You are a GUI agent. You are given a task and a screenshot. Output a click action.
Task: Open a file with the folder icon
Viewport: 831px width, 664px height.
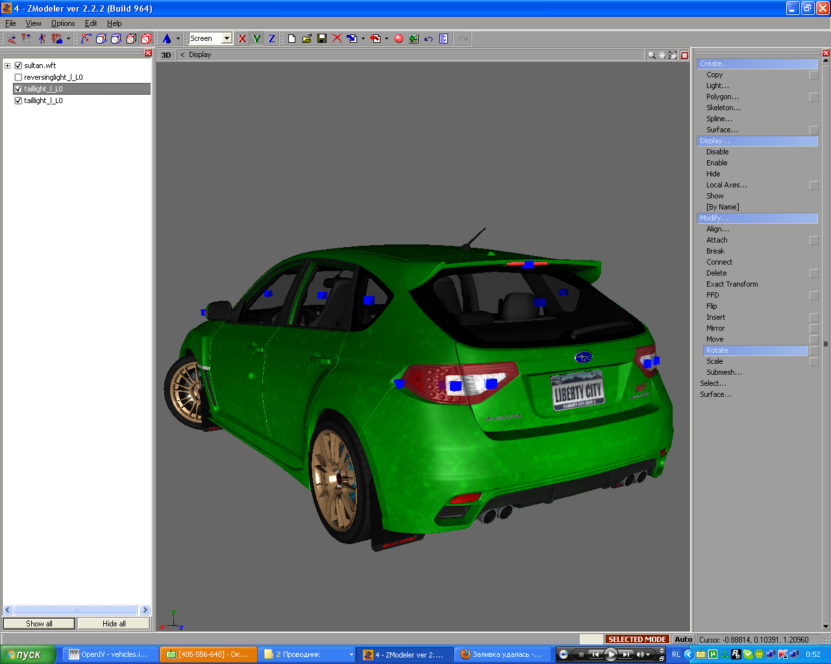(306, 39)
